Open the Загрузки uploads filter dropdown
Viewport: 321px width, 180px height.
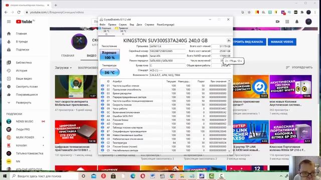(x=63, y=67)
